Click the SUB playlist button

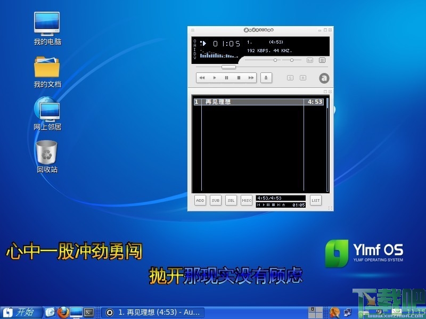coord(216,201)
